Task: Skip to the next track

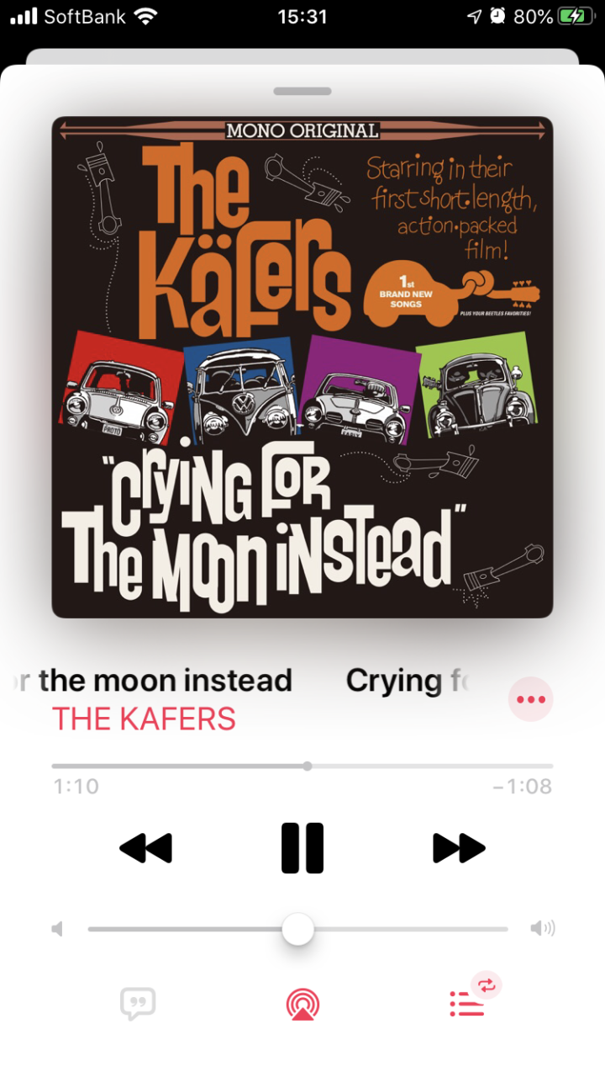Action: pos(459,848)
